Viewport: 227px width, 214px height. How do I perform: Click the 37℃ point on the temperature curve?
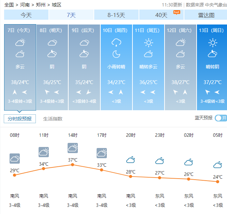click(73, 165)
